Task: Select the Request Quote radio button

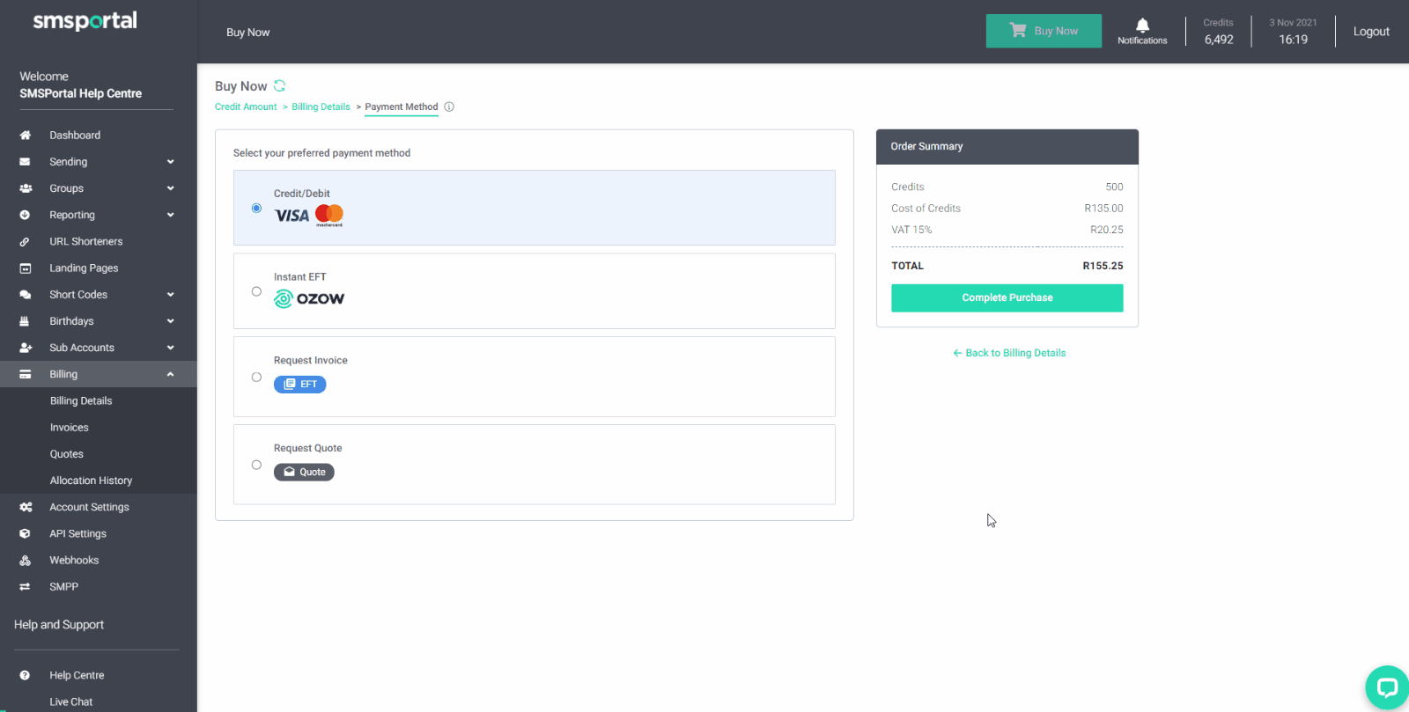Action: [256, 465]
